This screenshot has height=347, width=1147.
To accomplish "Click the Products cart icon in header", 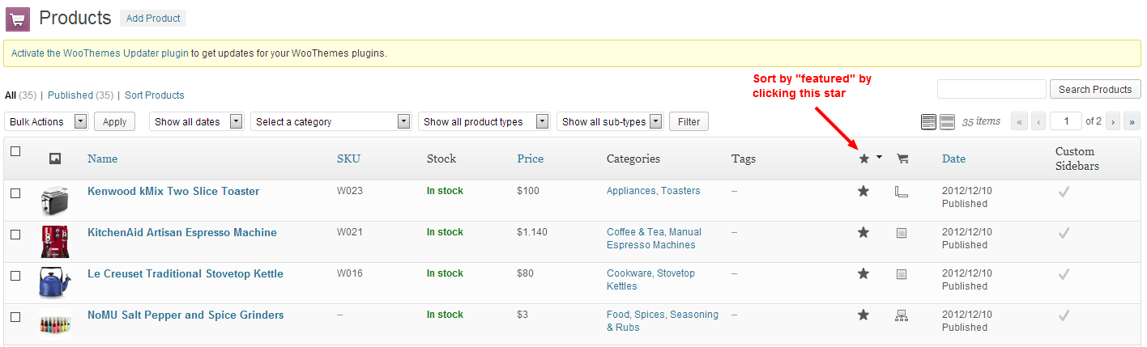I will (x=18, y=18).
